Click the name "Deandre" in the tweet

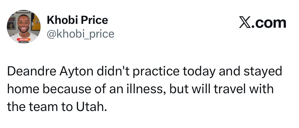coord(32,71)
